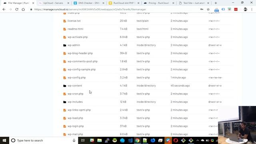The height and width of the screenshot is (144, 256).
Task: Click the license.txt file icon
Action: (x=65, y=21)
